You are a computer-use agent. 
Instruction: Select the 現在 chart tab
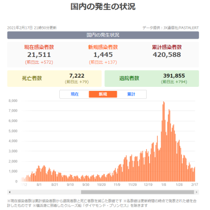(x=75, y=94)
